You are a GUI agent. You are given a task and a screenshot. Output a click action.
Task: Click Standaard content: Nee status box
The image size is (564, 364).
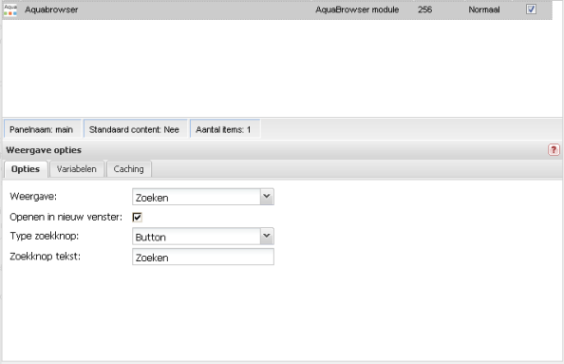pos(135,129)
